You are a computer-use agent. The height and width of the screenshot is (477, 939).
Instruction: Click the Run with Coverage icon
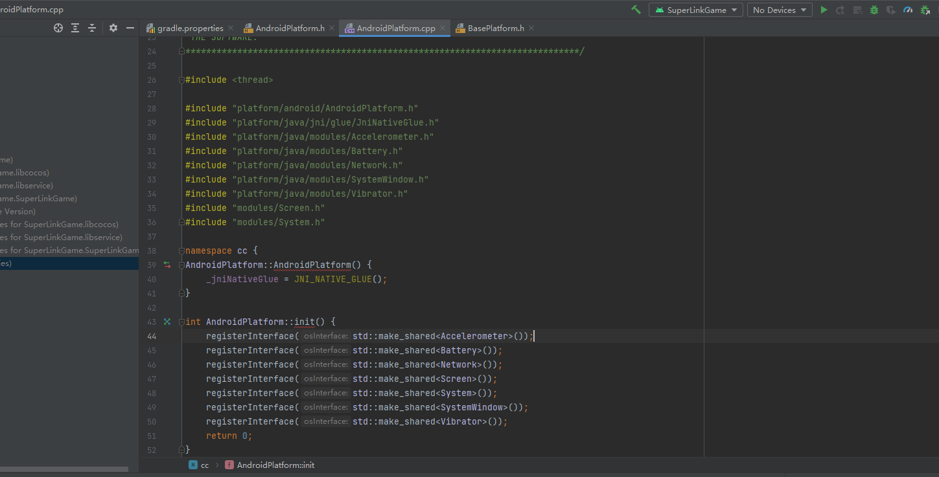891,10
